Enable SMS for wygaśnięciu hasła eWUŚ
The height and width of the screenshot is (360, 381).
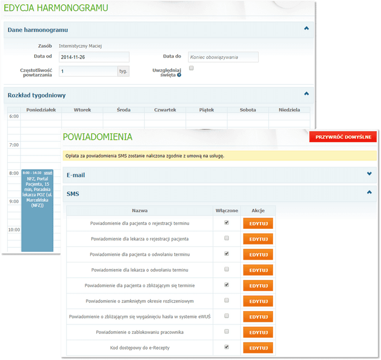point(227,316)
